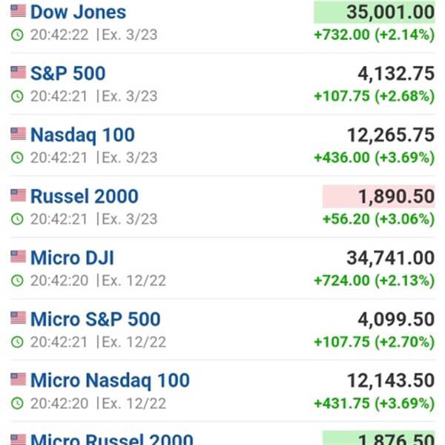
Task: Click the clock icon under Micro S&P 500
Action: click(17, 342)
